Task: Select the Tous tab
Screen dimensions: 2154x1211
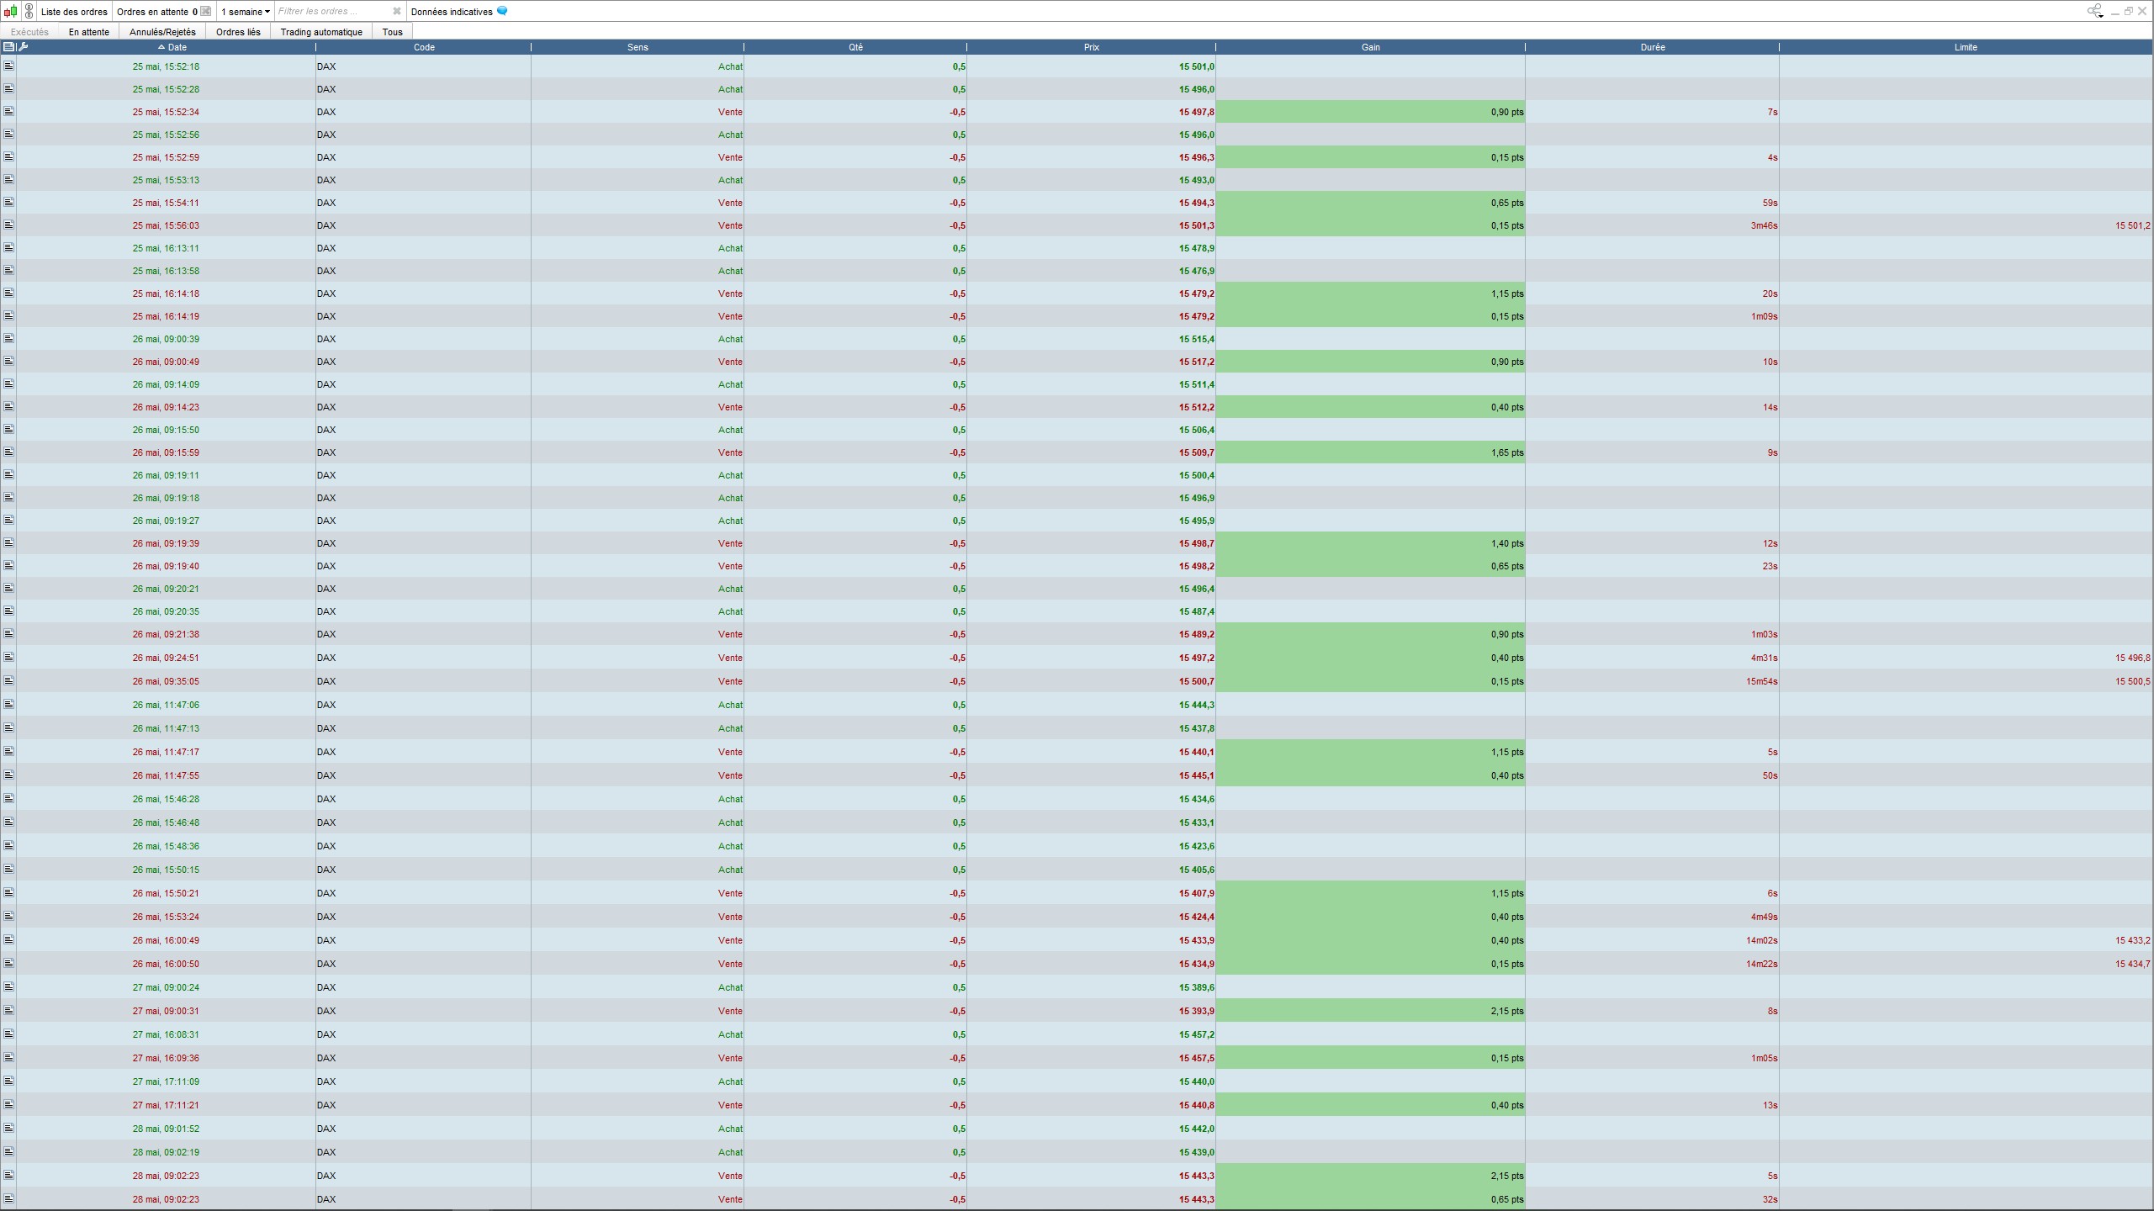Action: point(392,32)
